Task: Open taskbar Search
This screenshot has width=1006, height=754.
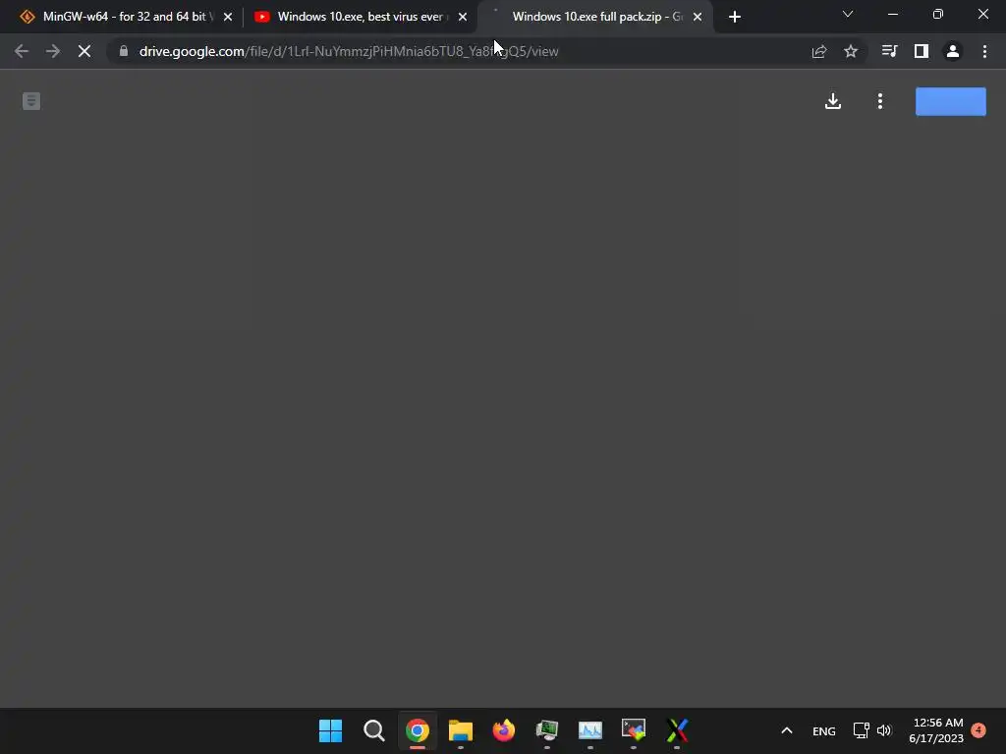Action: coord(374,730)
